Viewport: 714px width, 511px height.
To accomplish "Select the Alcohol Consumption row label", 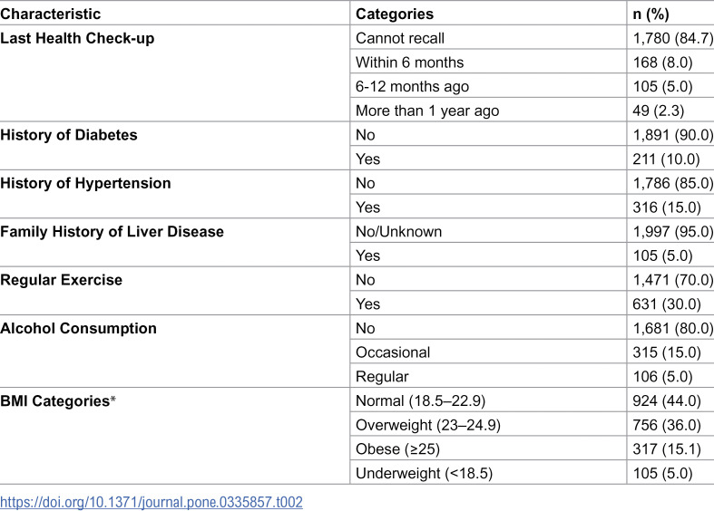I will coord(78,328).
